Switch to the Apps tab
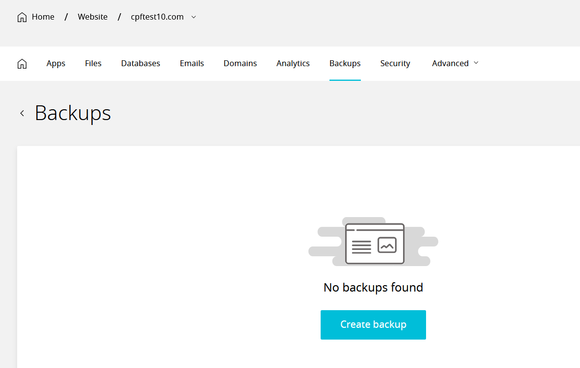This screenshot has height=368, width=580. point(56,63)
